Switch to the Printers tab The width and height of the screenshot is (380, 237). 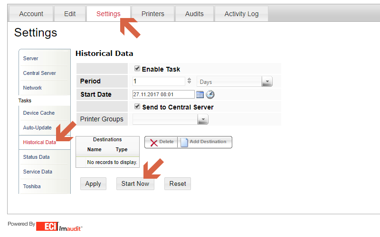pyautogui.click(x=152, y=14)
